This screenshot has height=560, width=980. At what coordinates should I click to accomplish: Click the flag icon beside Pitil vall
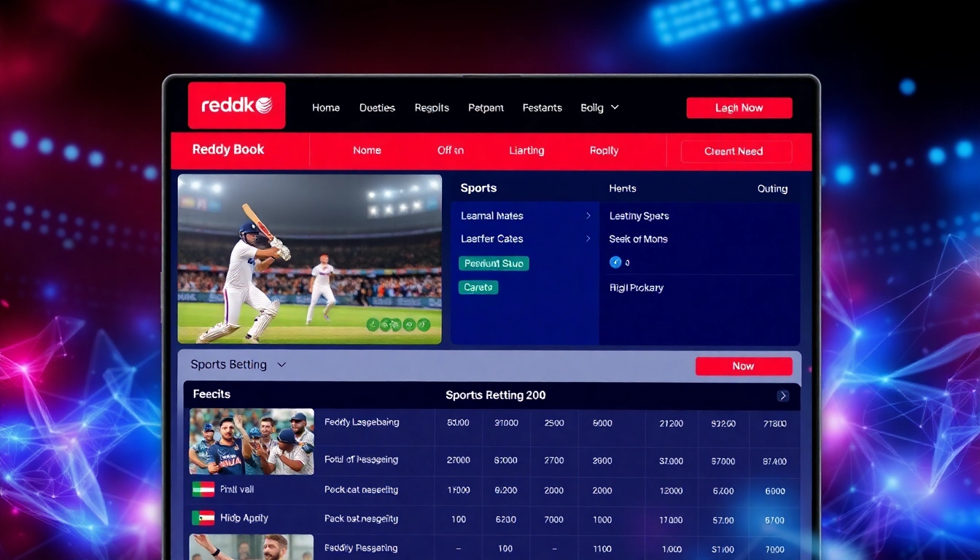[203, 489]
